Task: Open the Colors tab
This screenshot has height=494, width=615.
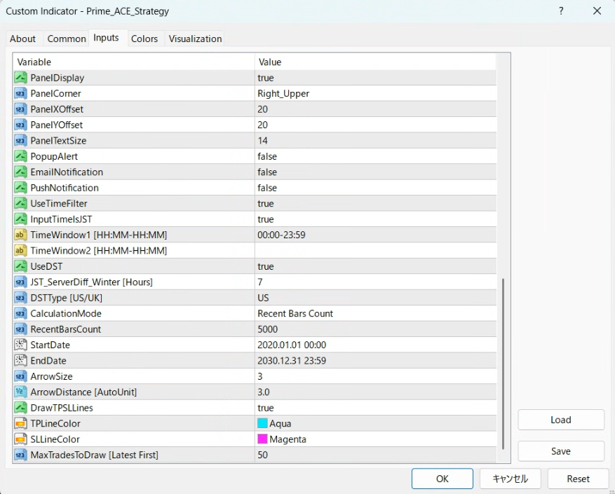Action: click(x=144, y=39)
